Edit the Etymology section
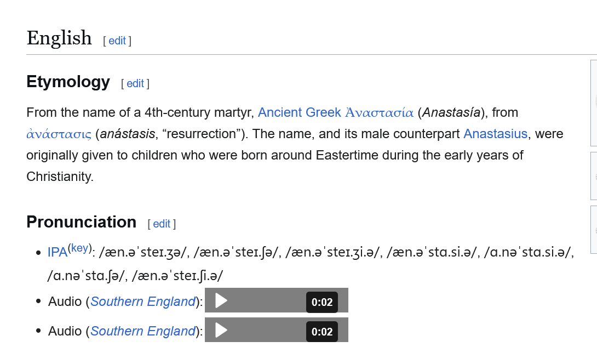The height and width of the screenshot is (364, 597). tap(135, 83)
